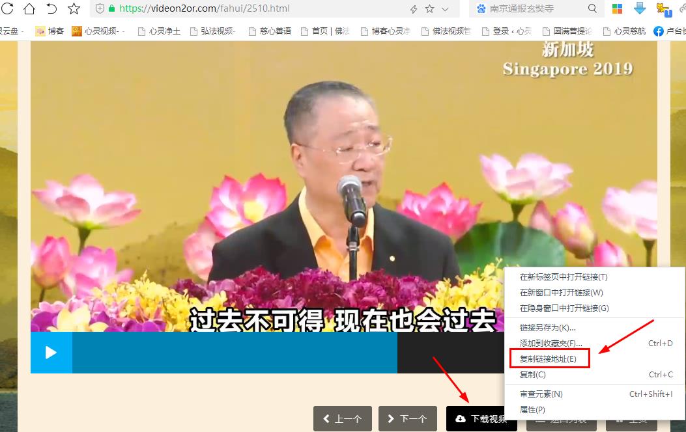
Task: Go to previous video with 上一个 button
Action: [343, 419]
